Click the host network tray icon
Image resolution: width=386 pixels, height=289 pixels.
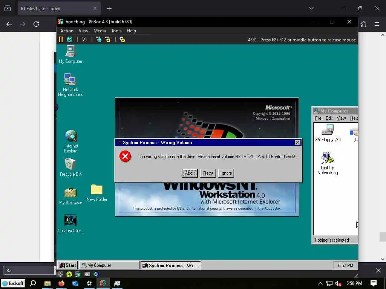click(x=329, y=283)
